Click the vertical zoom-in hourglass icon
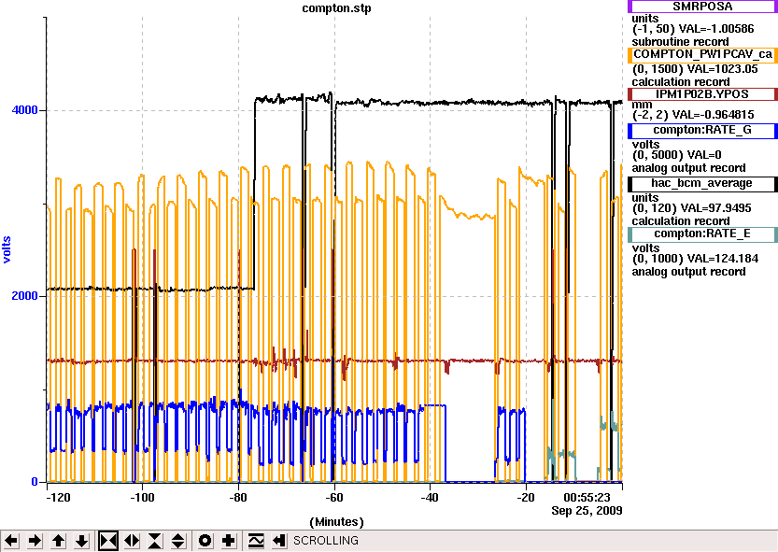The image size is (778, 552). coord(155,541)
